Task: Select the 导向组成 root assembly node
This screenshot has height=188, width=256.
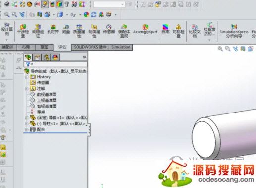Action: click(x=55, y=71)
